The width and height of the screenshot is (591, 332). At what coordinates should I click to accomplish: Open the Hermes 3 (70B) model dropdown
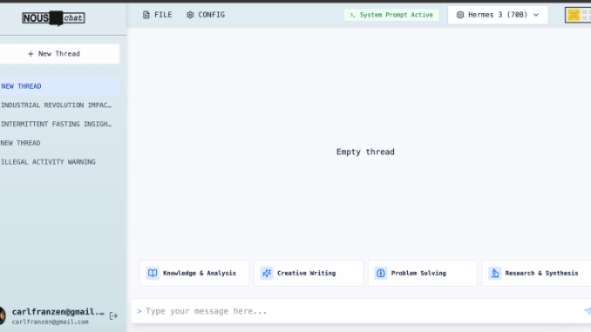tap(498, 15)
